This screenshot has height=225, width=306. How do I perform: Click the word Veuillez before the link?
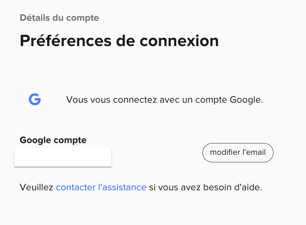(37, 187)
